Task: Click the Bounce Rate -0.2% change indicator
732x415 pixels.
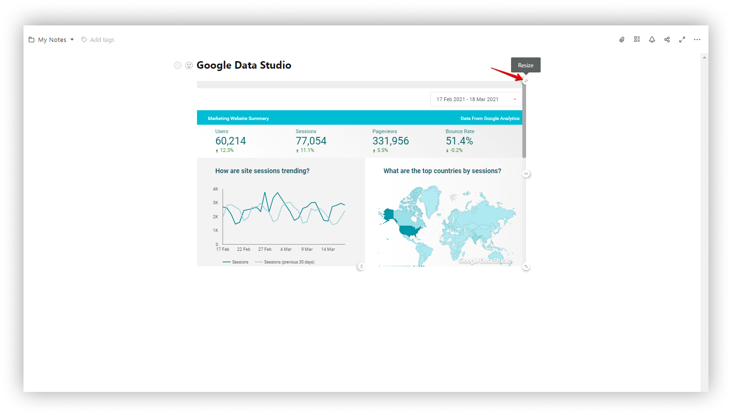Action: tap(454, 151)
